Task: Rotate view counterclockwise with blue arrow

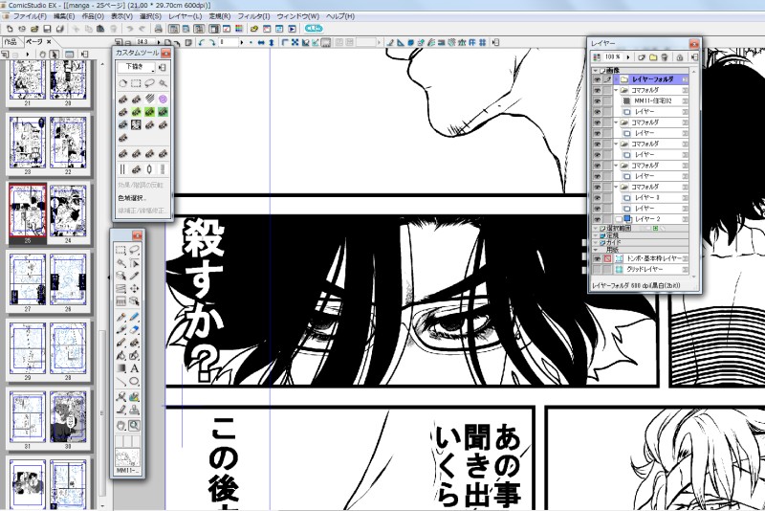Action: 201,42
